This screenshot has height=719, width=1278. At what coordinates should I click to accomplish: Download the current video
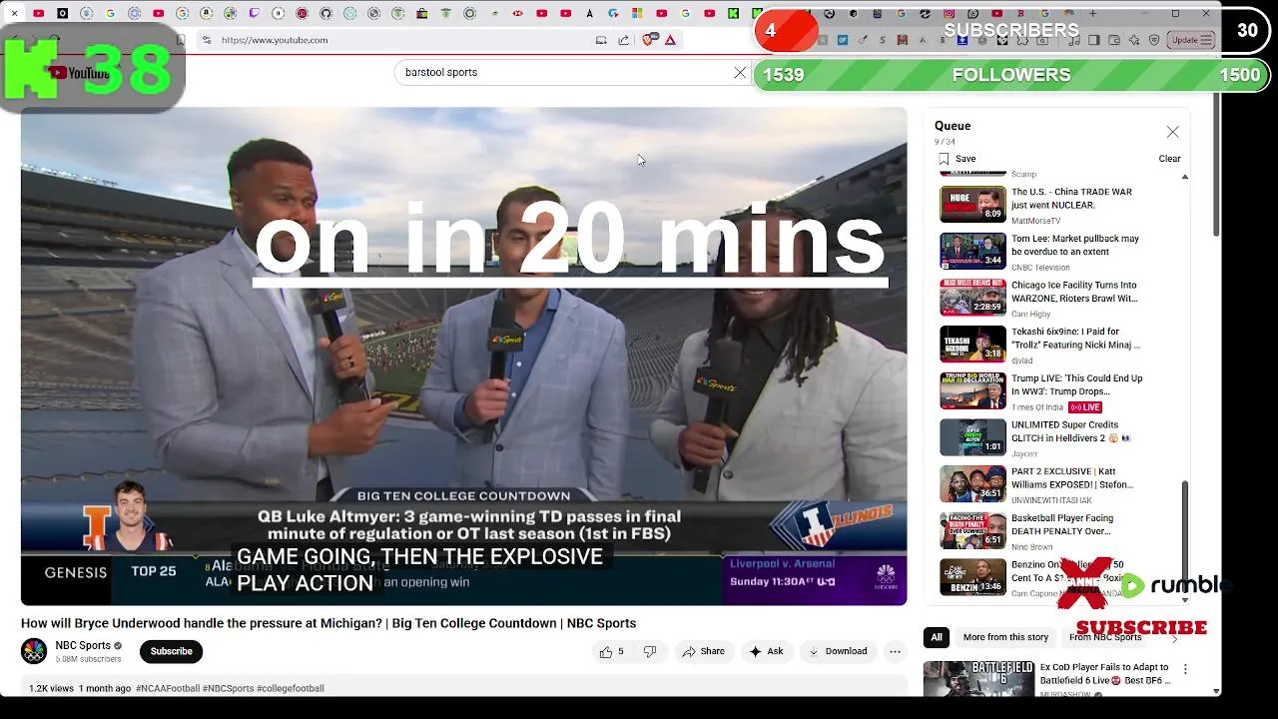click(x=838, y=652)
